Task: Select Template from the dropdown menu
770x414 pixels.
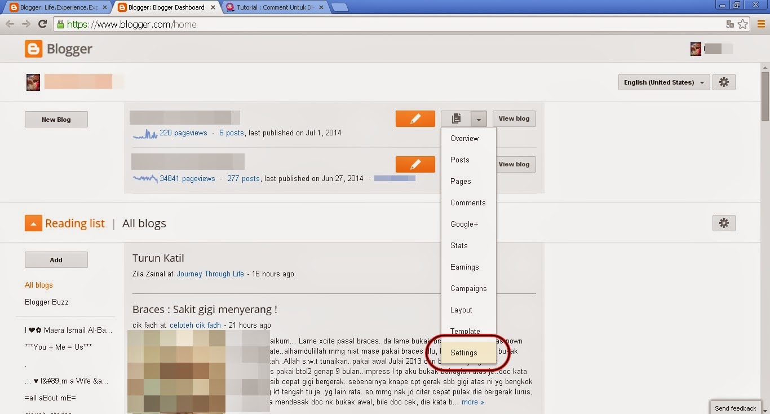Action: (468, 332)
